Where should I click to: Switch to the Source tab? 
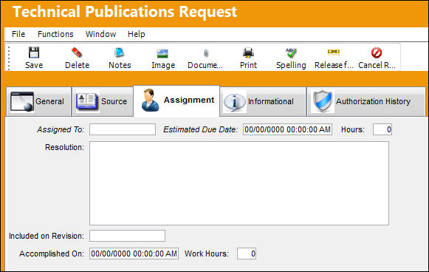103,101
